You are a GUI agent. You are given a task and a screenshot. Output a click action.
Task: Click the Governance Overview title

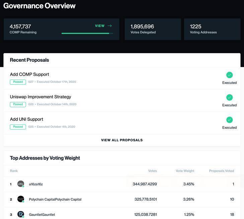(x=39, y=6)
